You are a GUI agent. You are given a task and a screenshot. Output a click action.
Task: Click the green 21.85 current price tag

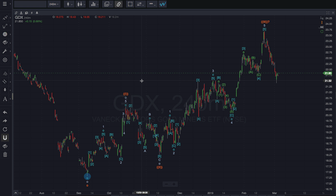pyautogui.click(x=328, y=73)
